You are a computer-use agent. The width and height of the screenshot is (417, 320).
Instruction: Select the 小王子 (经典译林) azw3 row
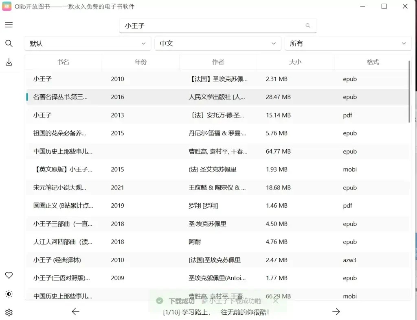(x=217, y=260)
